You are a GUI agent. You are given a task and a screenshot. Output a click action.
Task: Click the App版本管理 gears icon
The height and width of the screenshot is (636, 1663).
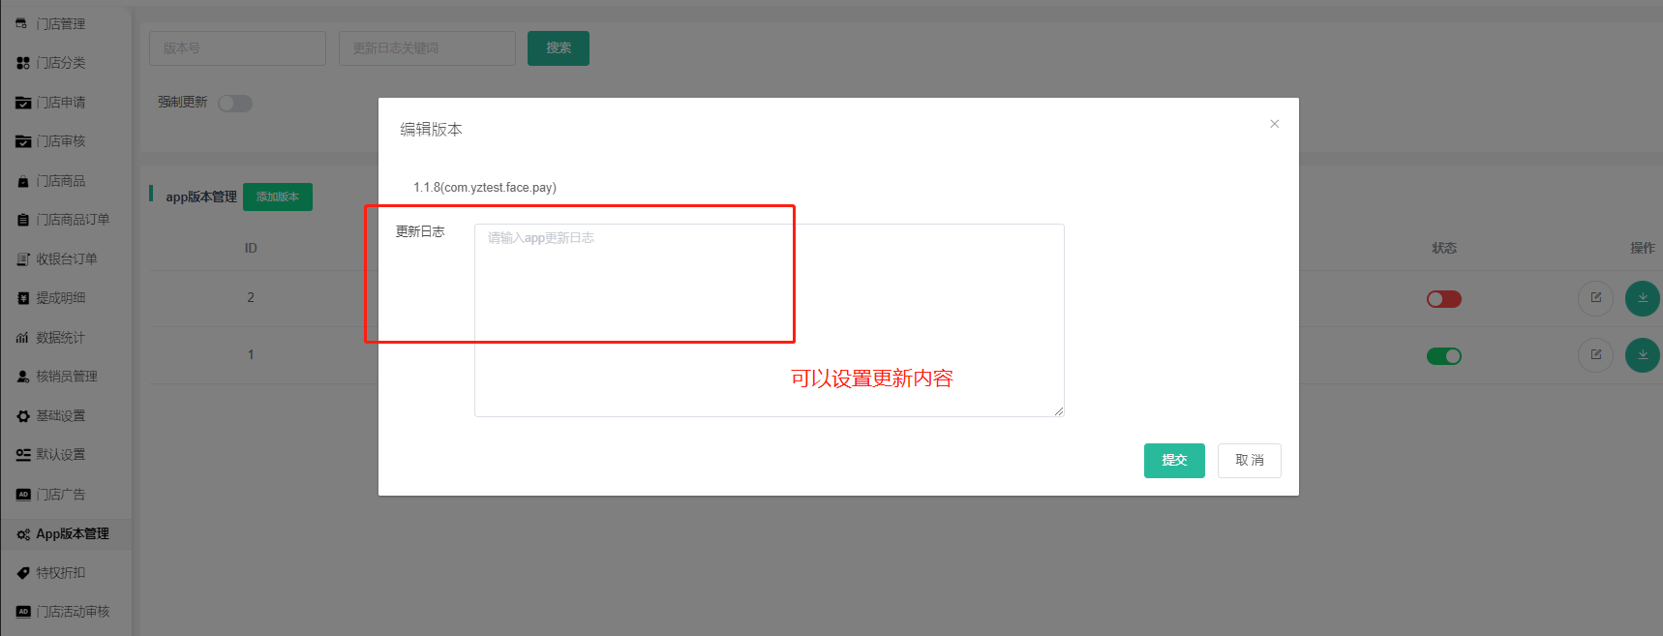[x=22, y=534]
